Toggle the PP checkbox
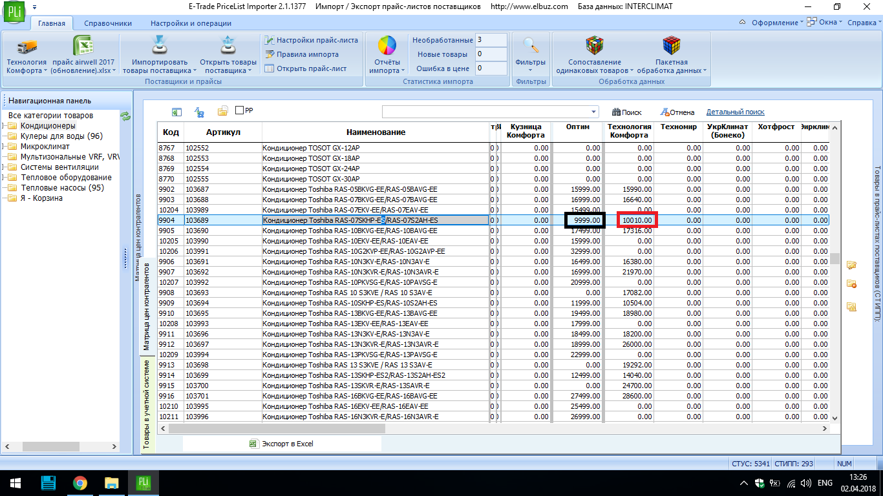This screenshot has height=496, width=883. click(239, 110)
